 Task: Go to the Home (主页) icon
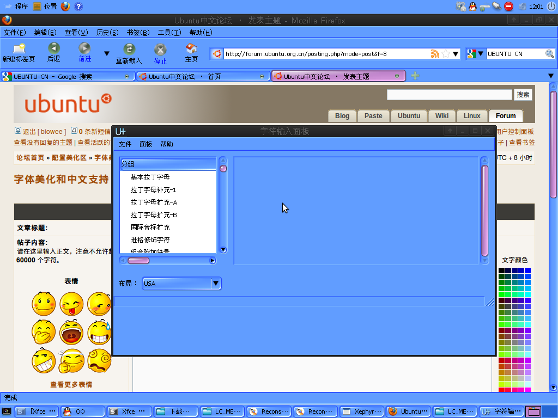click(191, 48)
